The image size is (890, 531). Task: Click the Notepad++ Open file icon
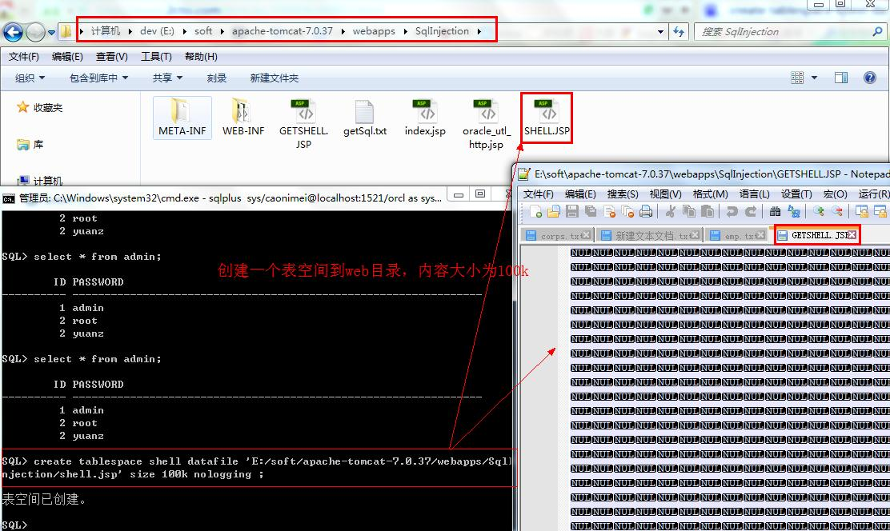point(553,212)
